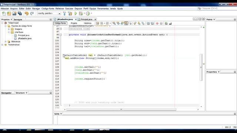Expand the TesteAndroid project node

tap(2, 45)
